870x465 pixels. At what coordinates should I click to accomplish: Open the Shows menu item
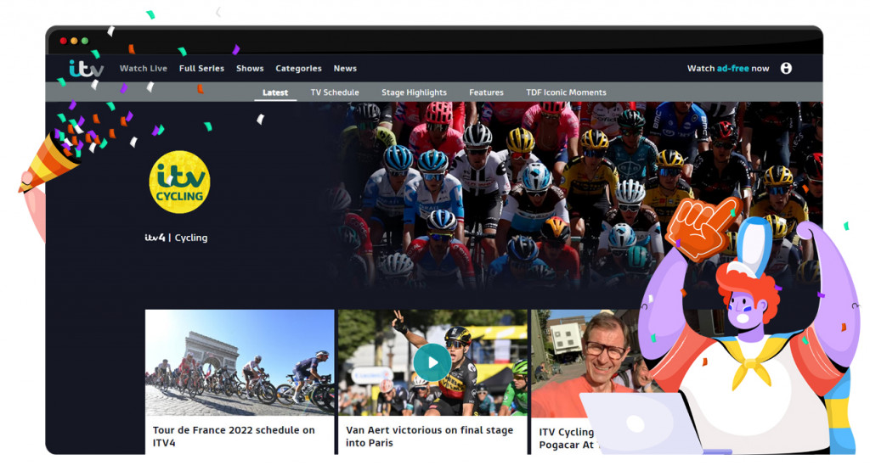pyautogui.click(x=250, y=68)
